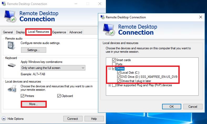This screenshot has height=124, width=207.
Task: Click the local devices printer camera icon
Action: [x=12, y=89]
